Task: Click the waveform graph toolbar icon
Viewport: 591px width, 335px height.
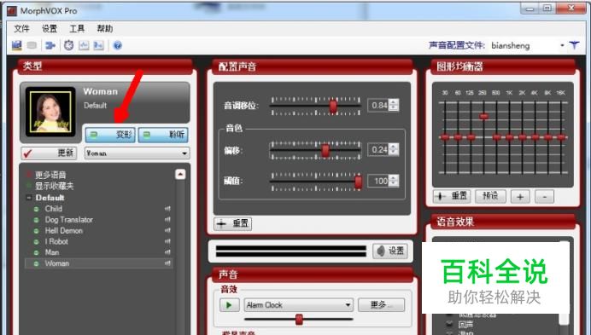Action: point(84,45)
